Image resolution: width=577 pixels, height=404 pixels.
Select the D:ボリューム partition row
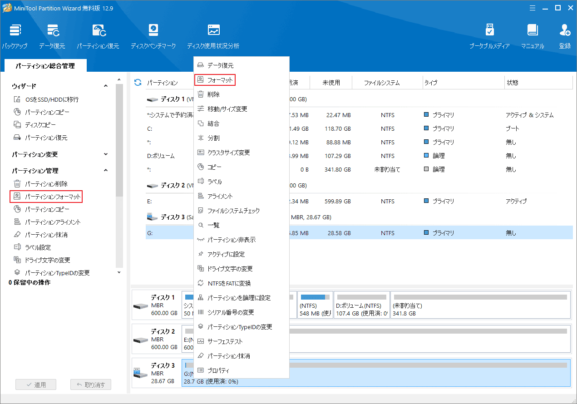(359, 156)
